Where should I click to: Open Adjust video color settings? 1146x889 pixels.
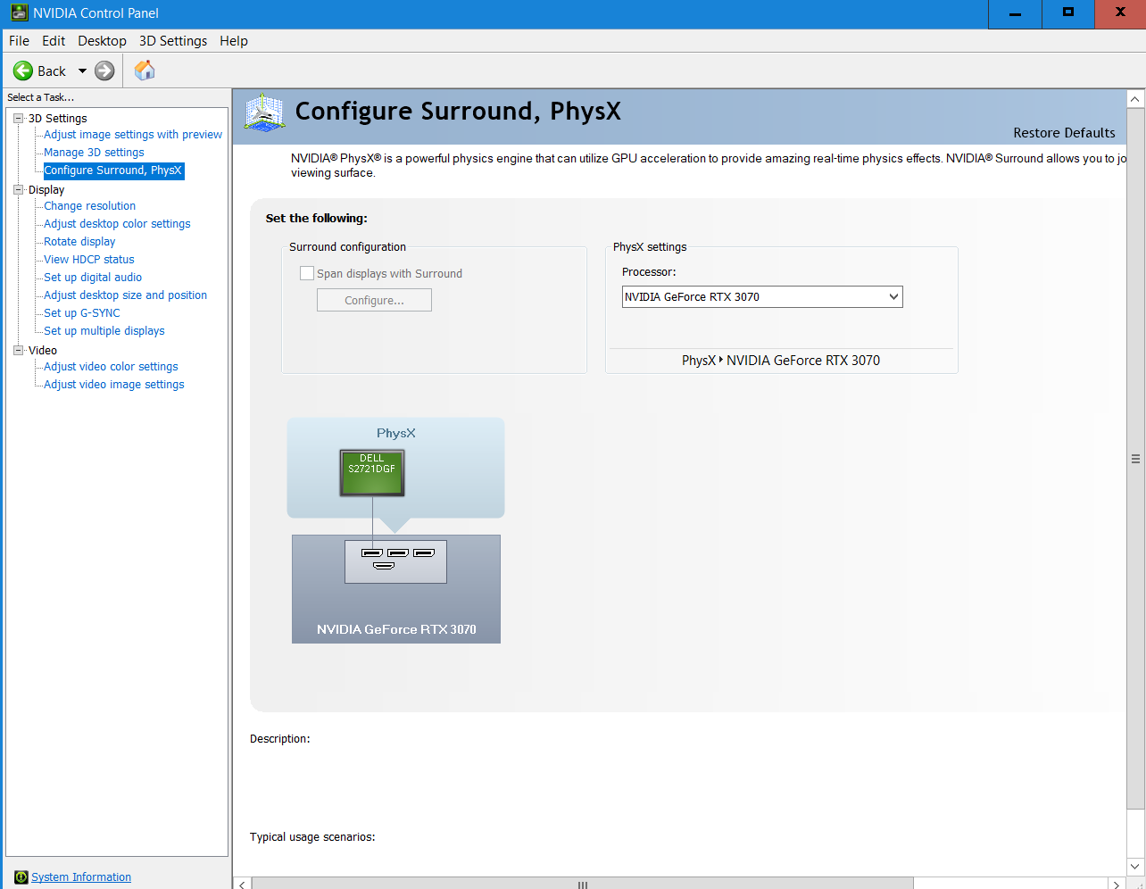pyautogui.click(x=111, y=367)
